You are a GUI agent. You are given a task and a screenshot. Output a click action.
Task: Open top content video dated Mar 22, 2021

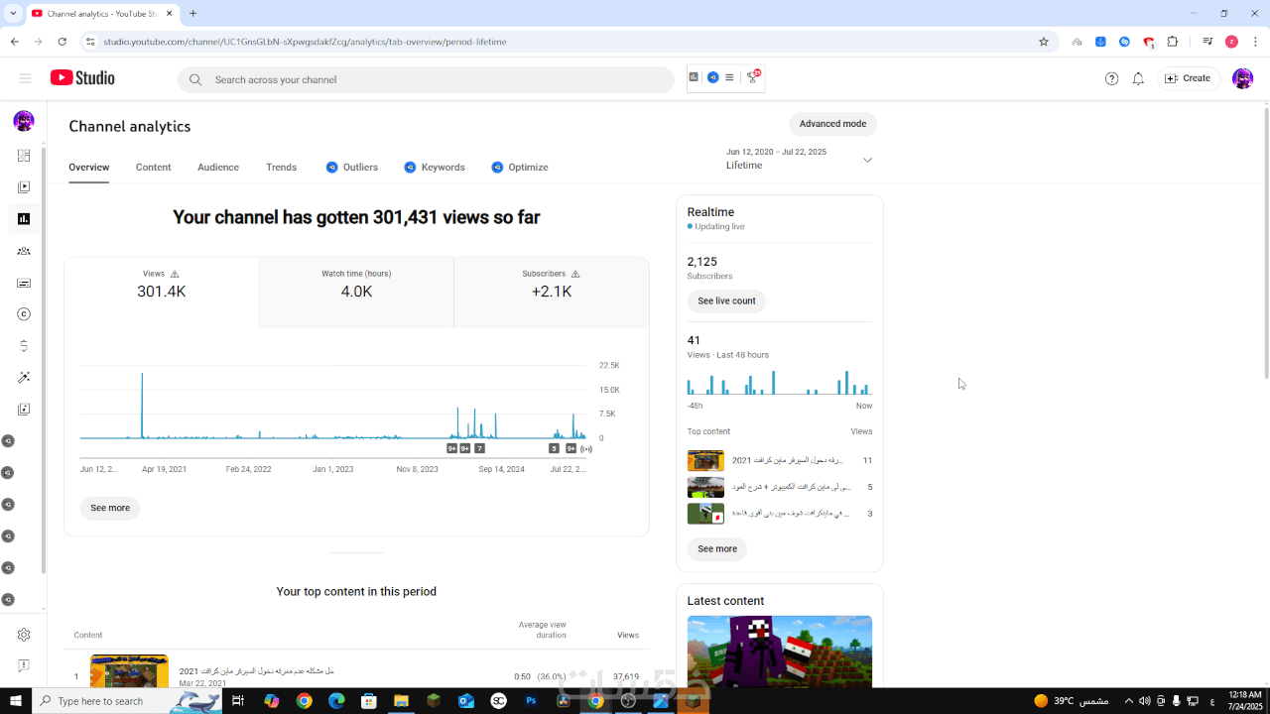coord(129,670)
